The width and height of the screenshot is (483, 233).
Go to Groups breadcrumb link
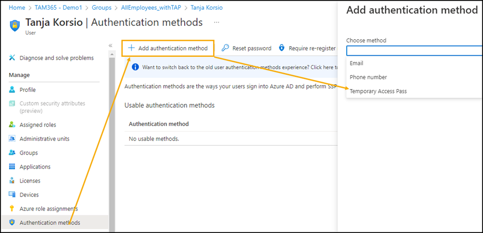[102, 8]
